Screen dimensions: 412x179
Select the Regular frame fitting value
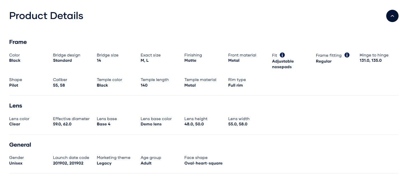(323, 61)
